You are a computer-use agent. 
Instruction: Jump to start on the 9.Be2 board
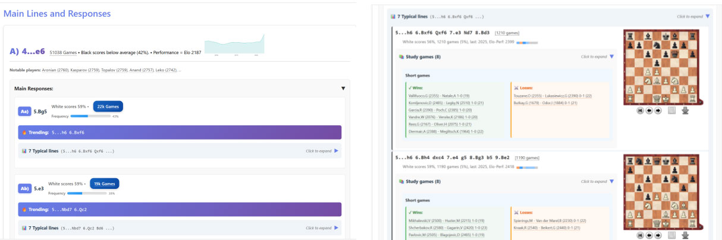pyautogui.click(x=641, y=235)
